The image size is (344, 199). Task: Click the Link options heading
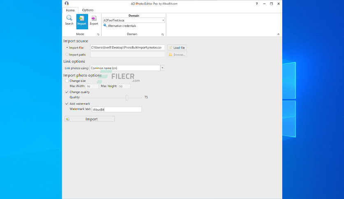(74, 61)
